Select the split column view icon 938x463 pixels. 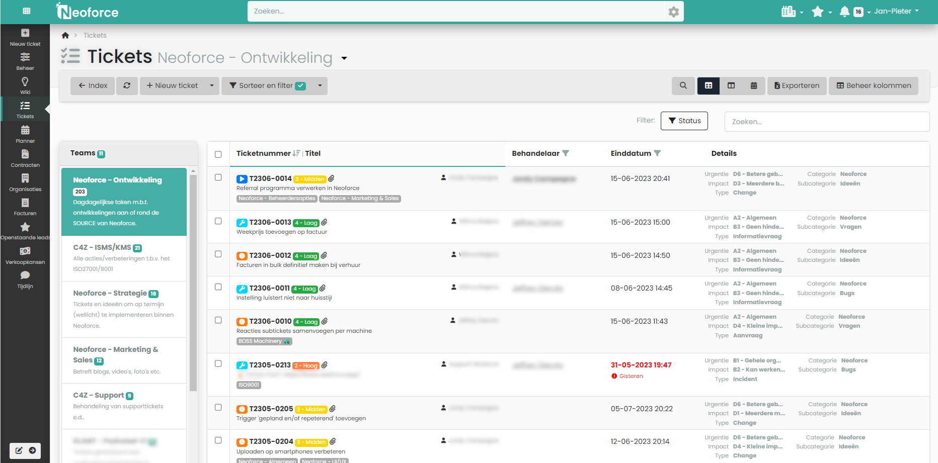coord(731,85)
